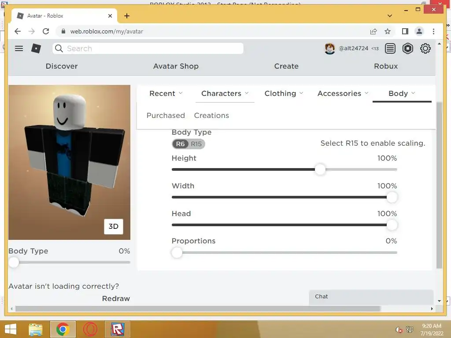Switch to Roblox Studio taskbar icon
This screenshot has height=338, width=451.
coord(117,329)
